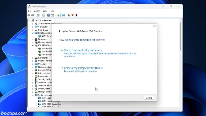Select the Monitors label in tree

[42, 64]
